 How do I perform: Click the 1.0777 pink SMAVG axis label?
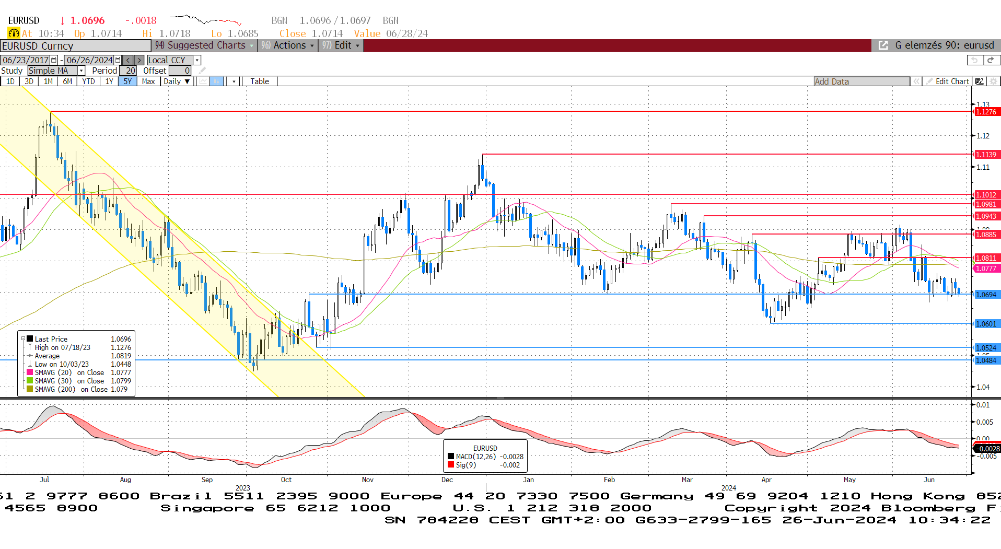(986, 268)
